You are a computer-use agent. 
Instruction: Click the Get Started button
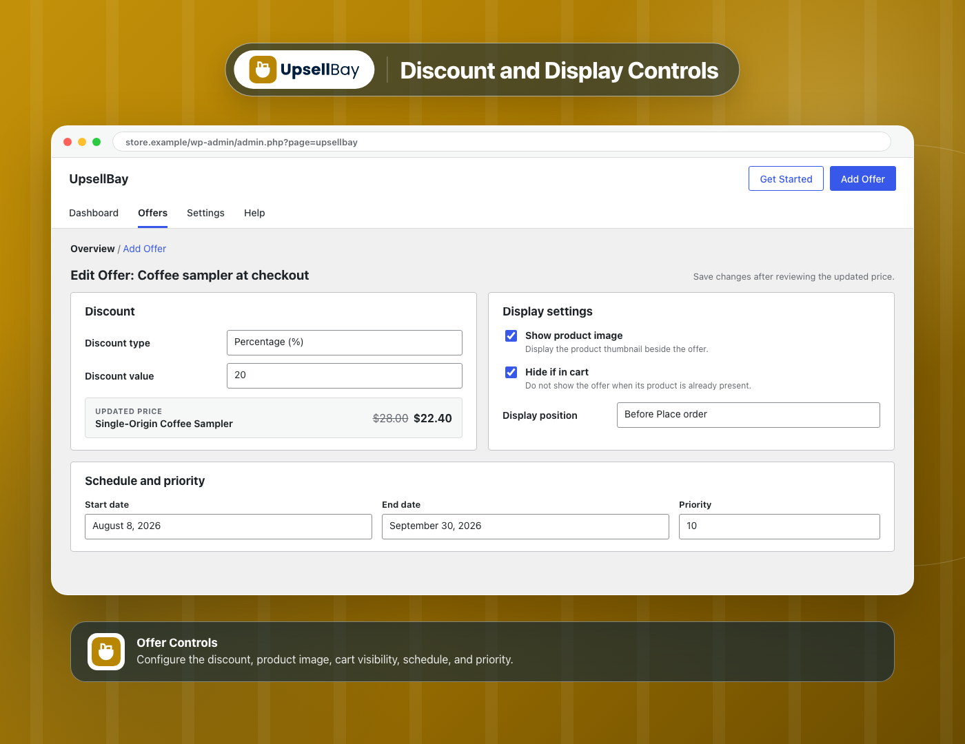point(786,178)
